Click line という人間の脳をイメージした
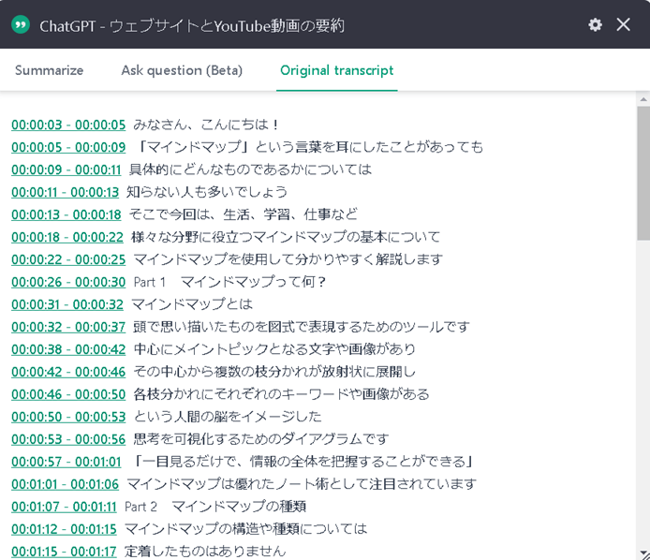 click(x=228, y=416)
